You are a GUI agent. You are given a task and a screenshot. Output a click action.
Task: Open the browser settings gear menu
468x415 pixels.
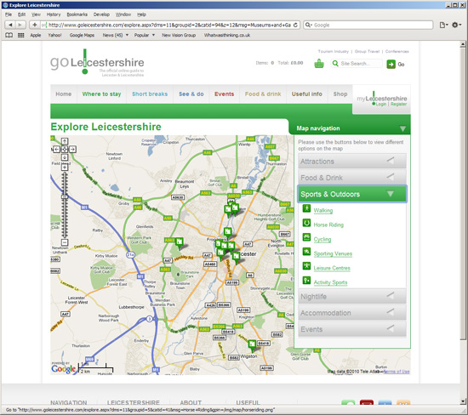pos(456,25)
